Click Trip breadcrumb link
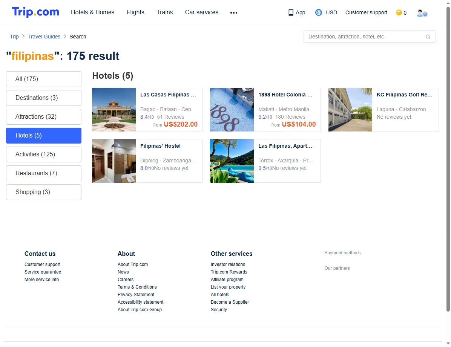This screenshot has height=347, width=451. pyautogui.click(x=14, y=37)
